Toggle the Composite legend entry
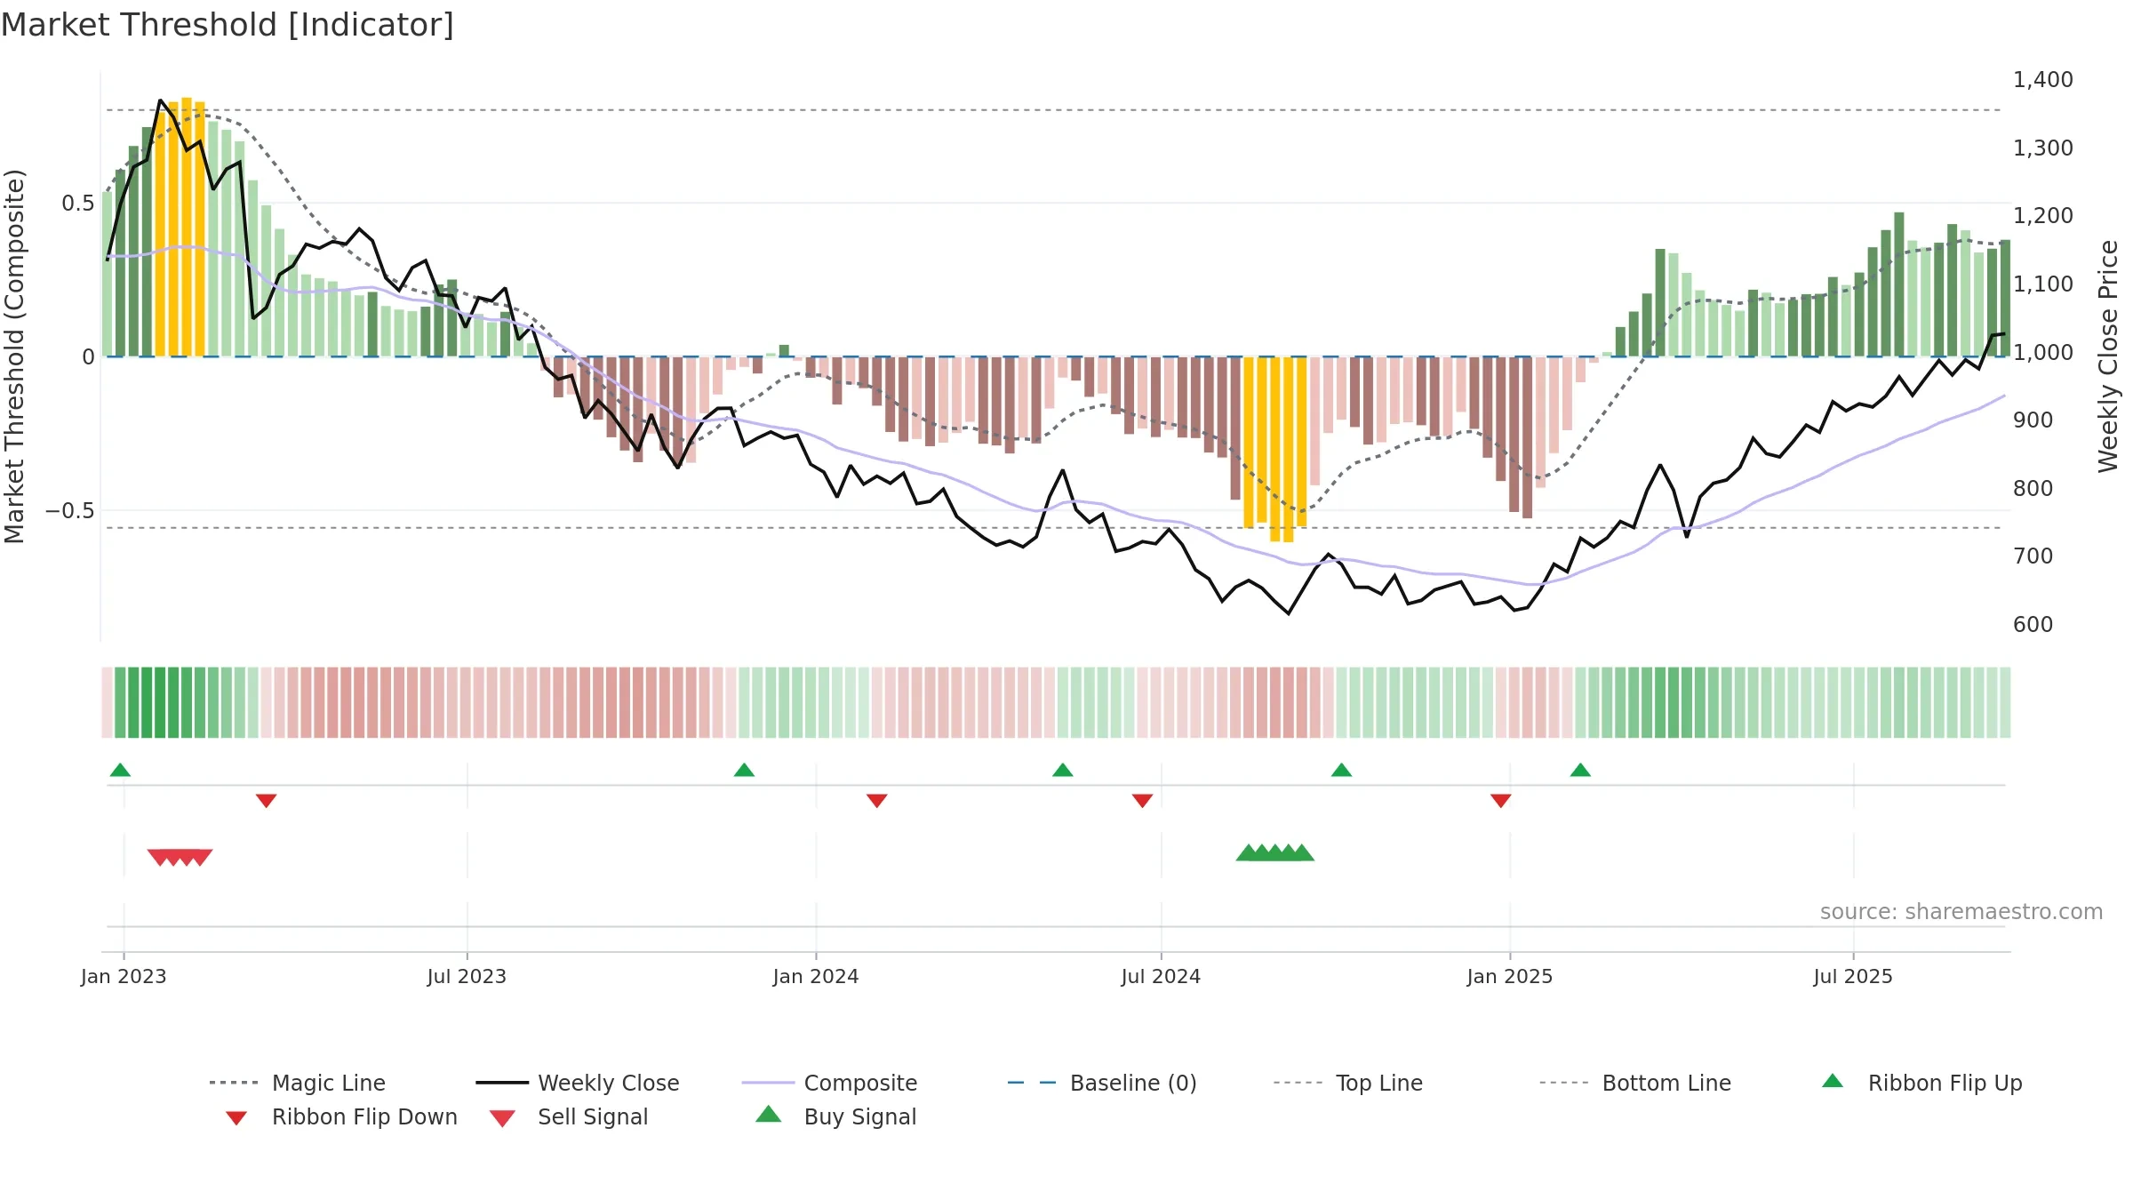Image resolution: width=2133 pixels, height=1200 pixels. click(x=829, y=1083)
